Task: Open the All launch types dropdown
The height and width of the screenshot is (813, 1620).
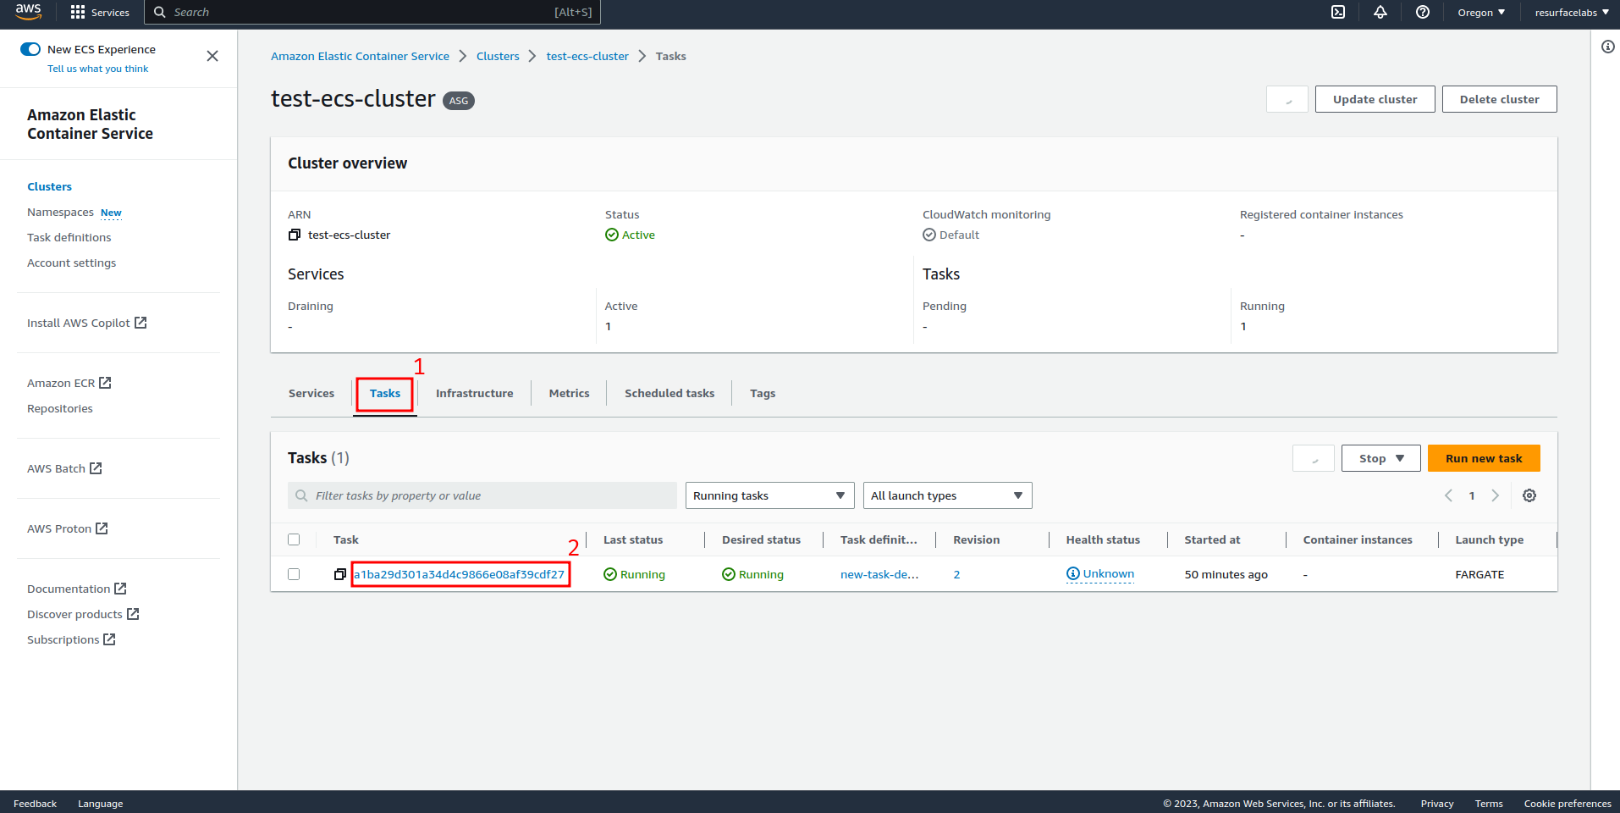Action: 947,495
